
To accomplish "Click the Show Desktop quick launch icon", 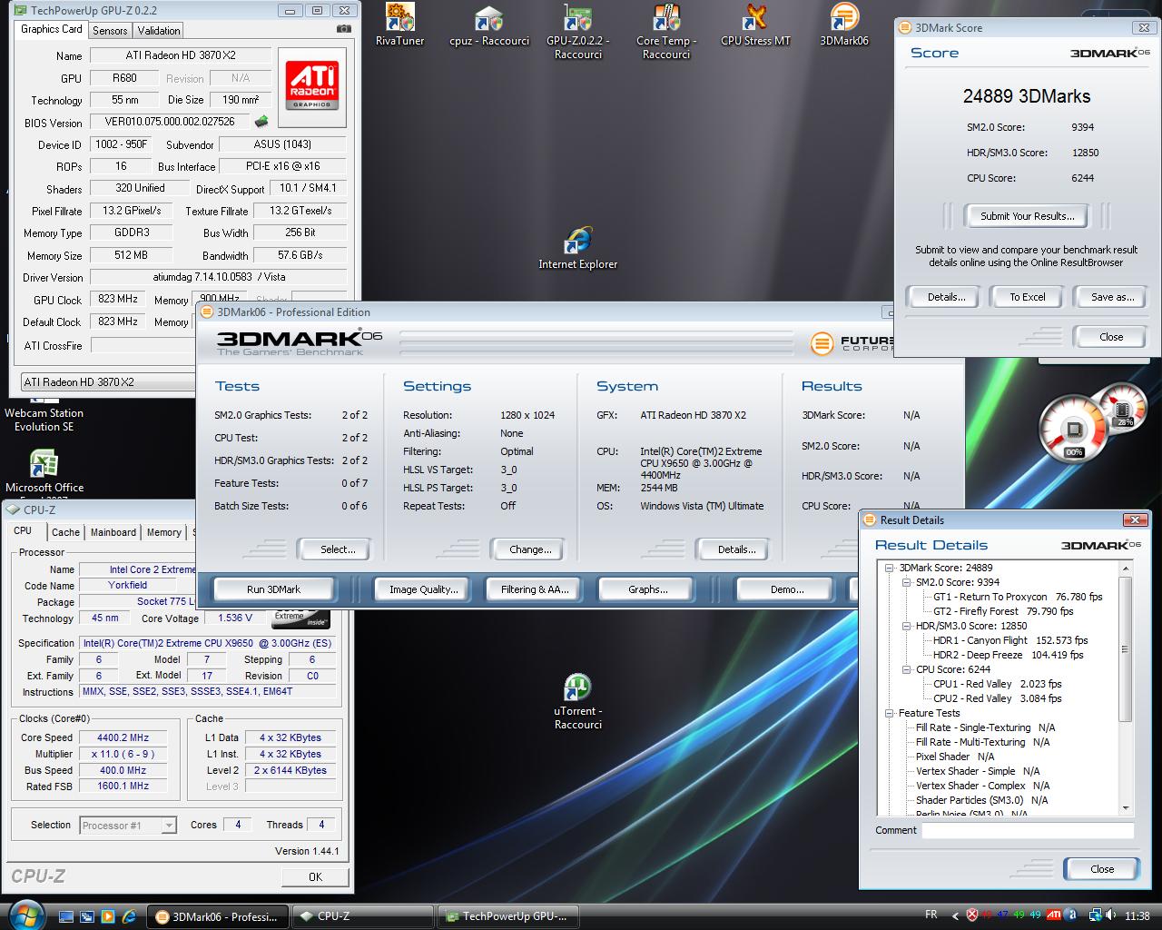I will (65, 916).
